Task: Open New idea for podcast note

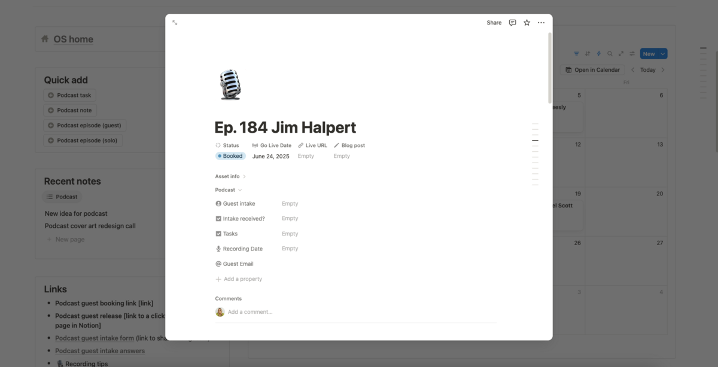Action: 76,213
